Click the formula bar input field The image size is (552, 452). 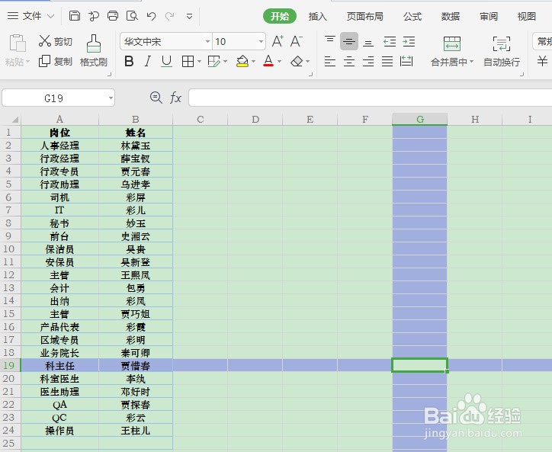pos(370,98)
